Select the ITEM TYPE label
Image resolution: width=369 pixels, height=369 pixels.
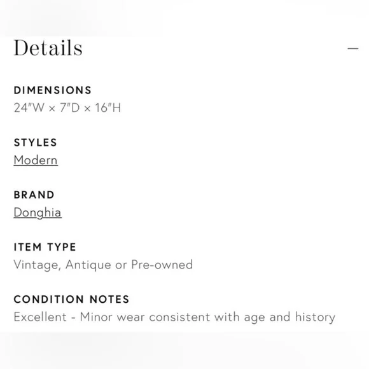[45, 247]
